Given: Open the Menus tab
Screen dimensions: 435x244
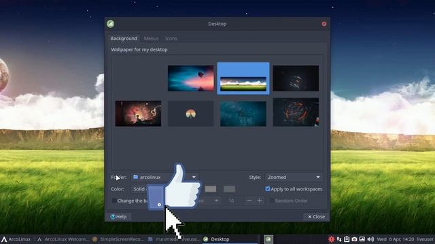Looking at the screenshot, I should point(151,39).
